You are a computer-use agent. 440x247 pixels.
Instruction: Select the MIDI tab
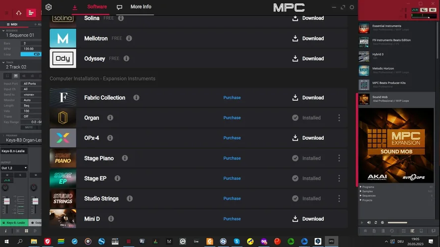(12, 24)
